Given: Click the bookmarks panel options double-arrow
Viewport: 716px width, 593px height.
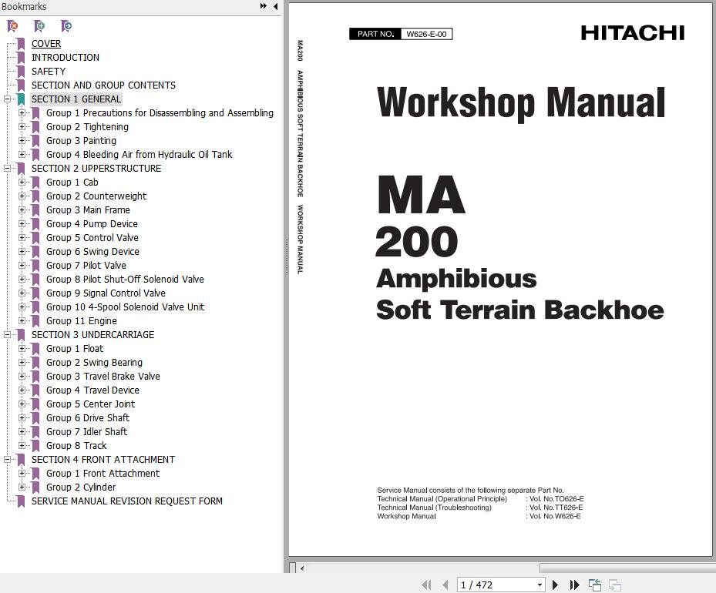Looking at the screenshot, I should click(264, 6).
